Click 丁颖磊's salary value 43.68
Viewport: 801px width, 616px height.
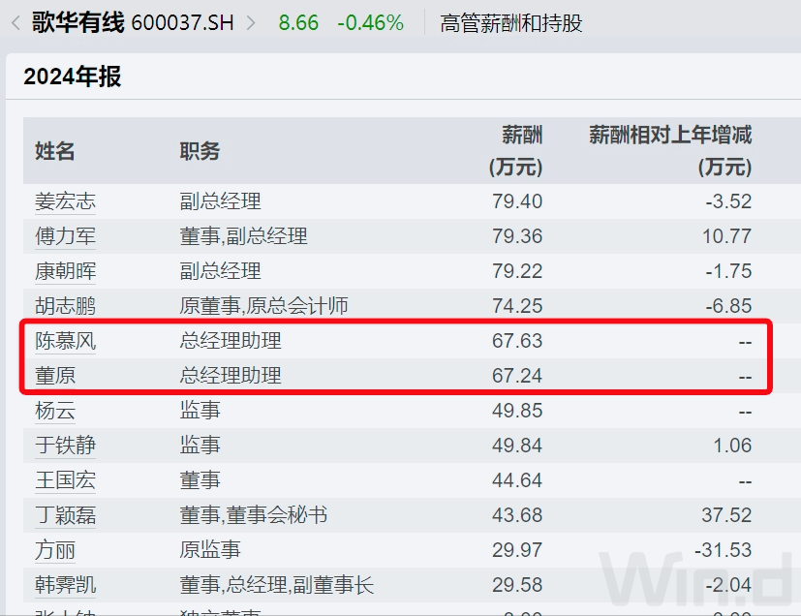(517, 515)
